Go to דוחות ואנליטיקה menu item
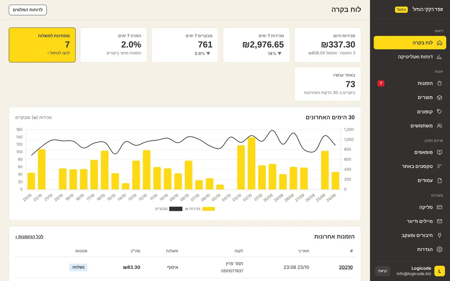The height and width of the screenshot is (281, 450). [x=410, y=57]
